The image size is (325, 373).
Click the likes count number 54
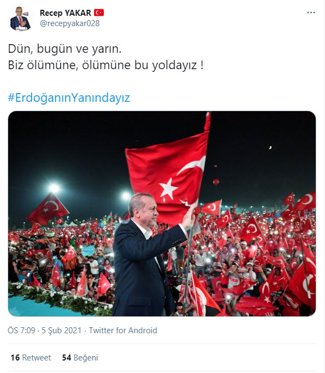(67, 358)
